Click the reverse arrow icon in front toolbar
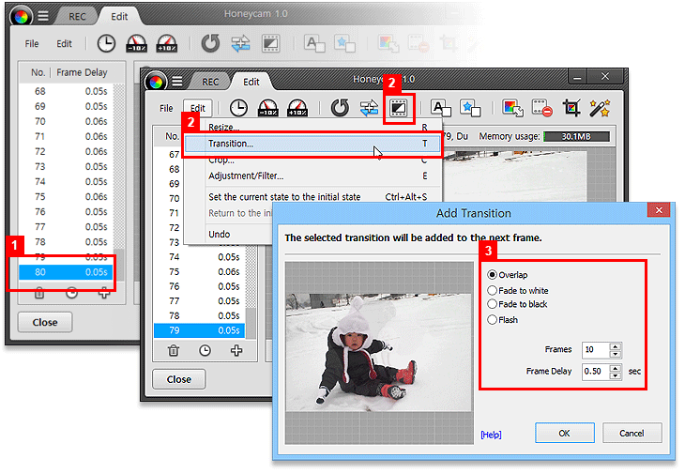685x474 pixels. (340, 109)
